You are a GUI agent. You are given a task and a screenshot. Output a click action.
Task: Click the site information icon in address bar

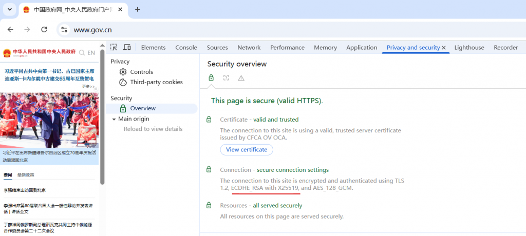coord(64,30)
